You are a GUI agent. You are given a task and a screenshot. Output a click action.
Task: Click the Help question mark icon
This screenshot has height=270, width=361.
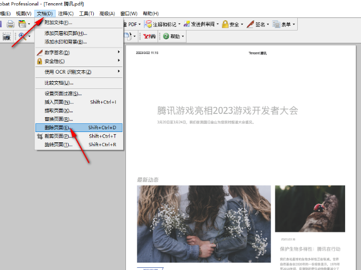(x=166, y=37)
